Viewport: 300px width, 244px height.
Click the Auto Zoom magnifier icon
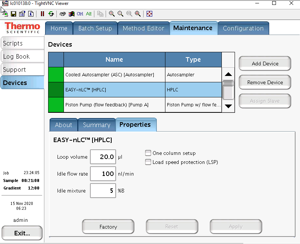[x=138, y=14]
